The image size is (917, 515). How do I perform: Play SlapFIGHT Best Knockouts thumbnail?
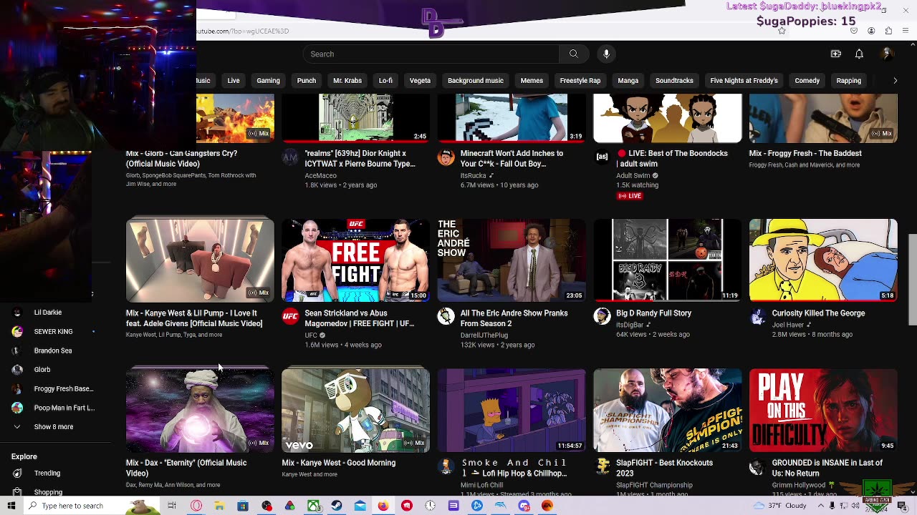668,410
